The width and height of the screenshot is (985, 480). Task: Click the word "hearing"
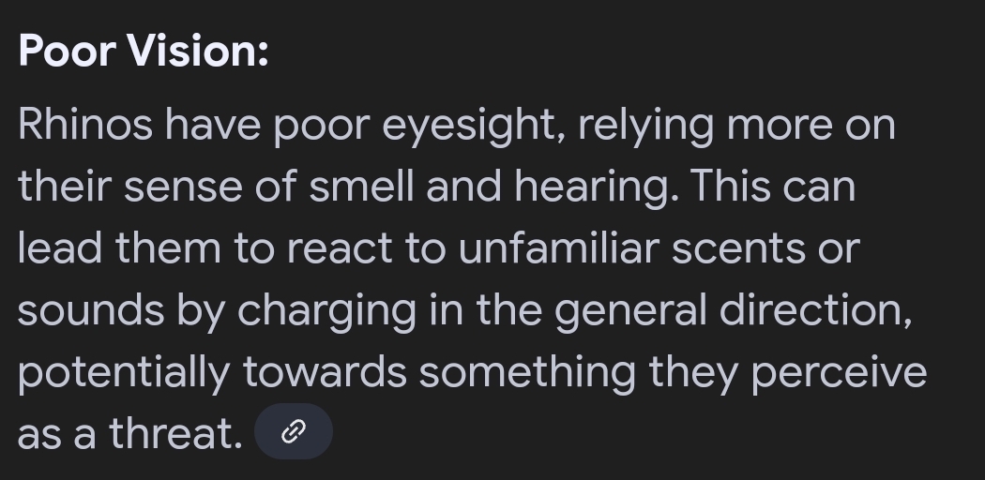click(x=595, y=188)
